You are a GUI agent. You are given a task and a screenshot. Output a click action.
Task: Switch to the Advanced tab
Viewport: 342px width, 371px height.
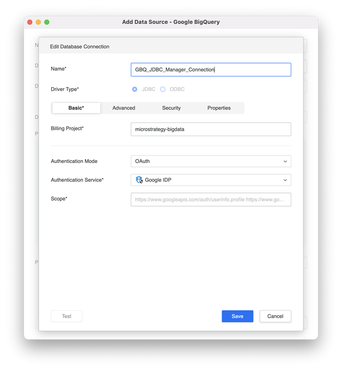point(124,108)
